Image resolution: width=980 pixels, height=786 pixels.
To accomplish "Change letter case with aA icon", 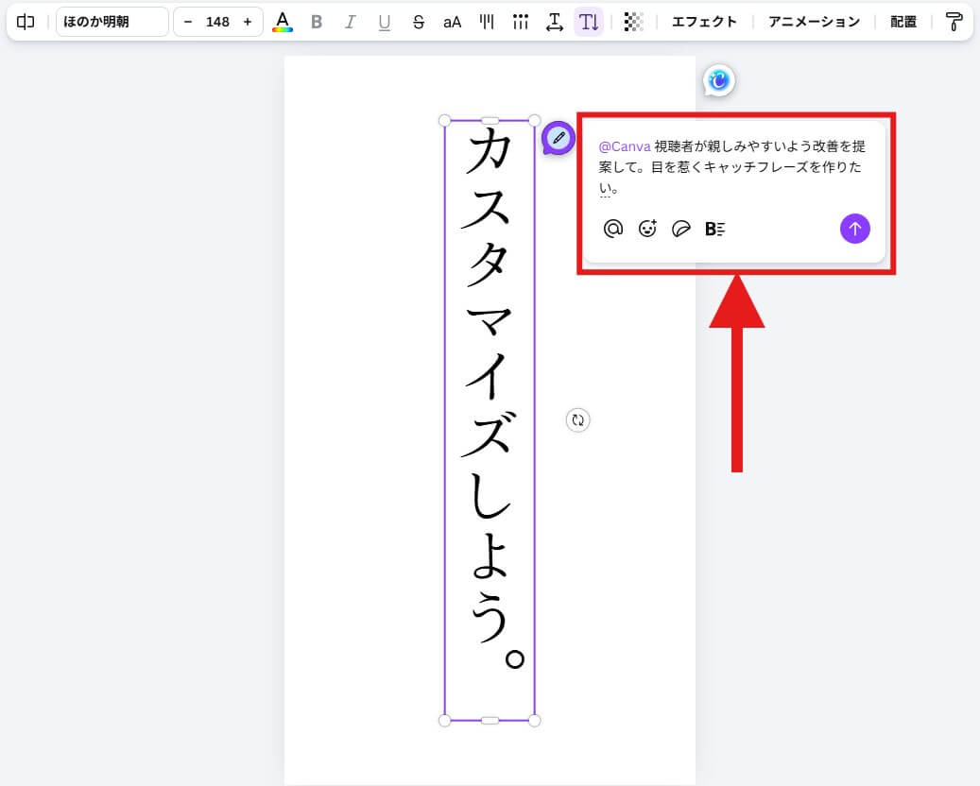I will point(452,22).
